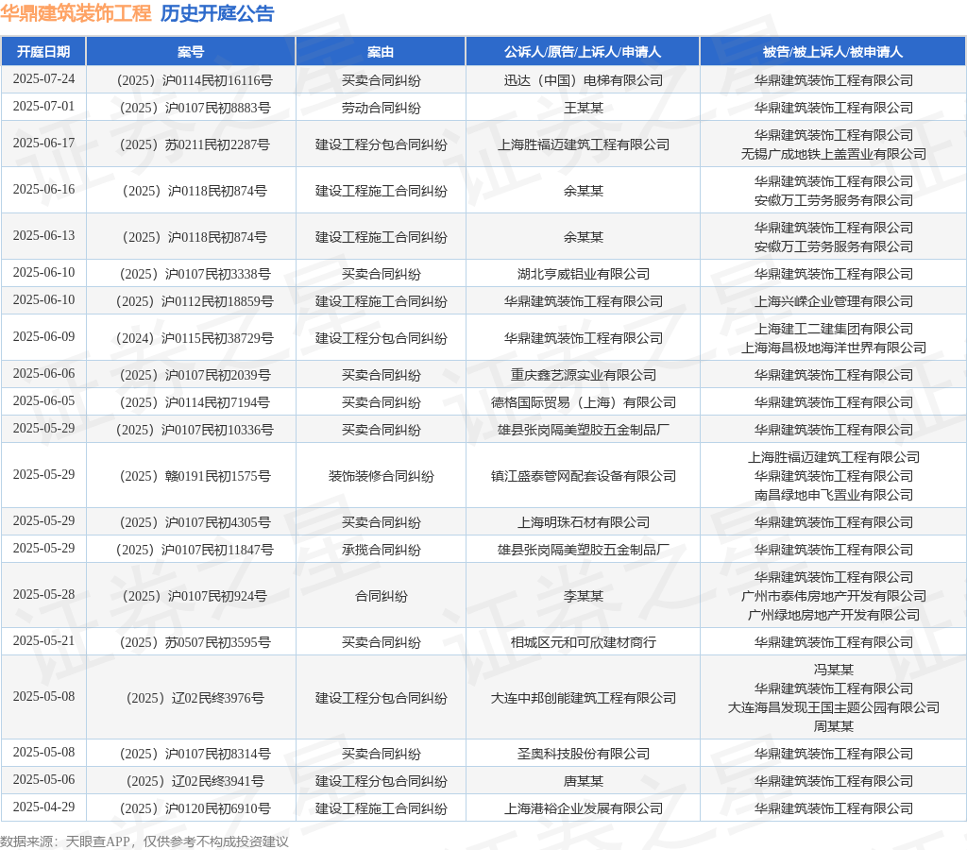This screenshot has height=850, width=967.
Task: Click defendant 无锡广成地铁上盖置业有限公司
Action: click(833, 154)
